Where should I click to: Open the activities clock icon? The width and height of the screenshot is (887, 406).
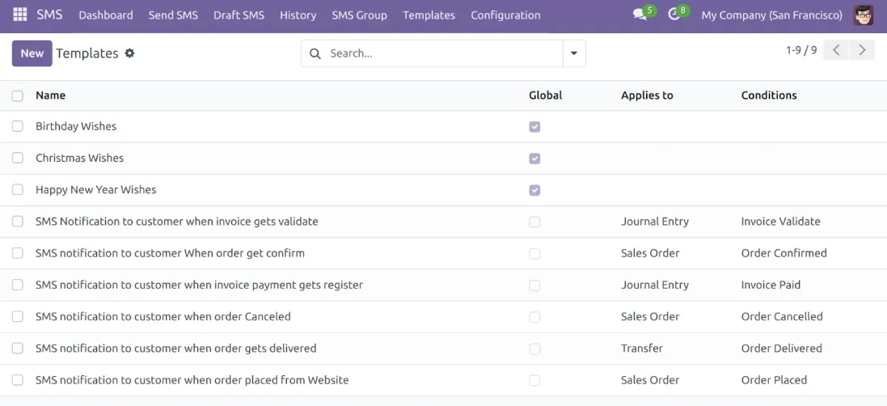(674, 15)
